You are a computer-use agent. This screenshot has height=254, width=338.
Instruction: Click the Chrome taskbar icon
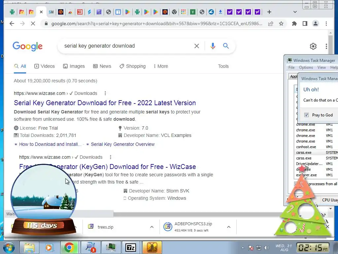pos(69,247)
